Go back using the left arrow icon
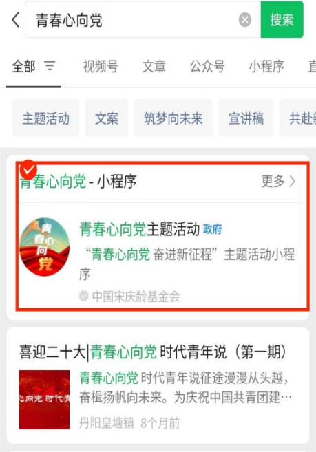The image size is (316, 452). (16, 19)
